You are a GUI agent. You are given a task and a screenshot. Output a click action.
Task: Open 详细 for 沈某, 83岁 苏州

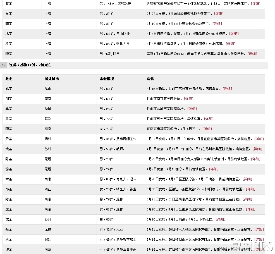pos(220,219)
